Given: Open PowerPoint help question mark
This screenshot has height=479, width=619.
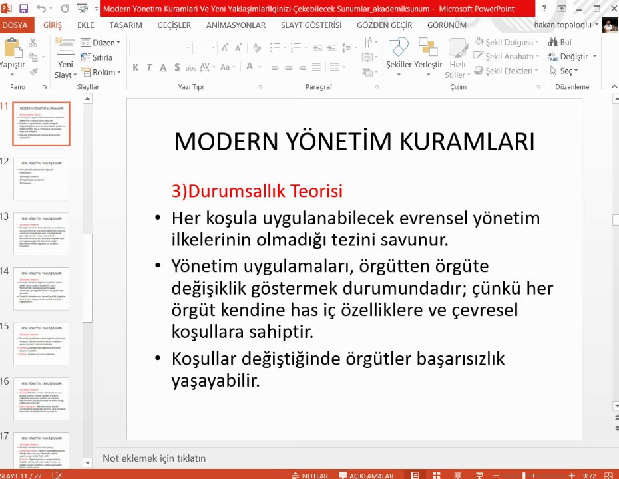Looking at the screenshot, I should [x=544, y=8].
